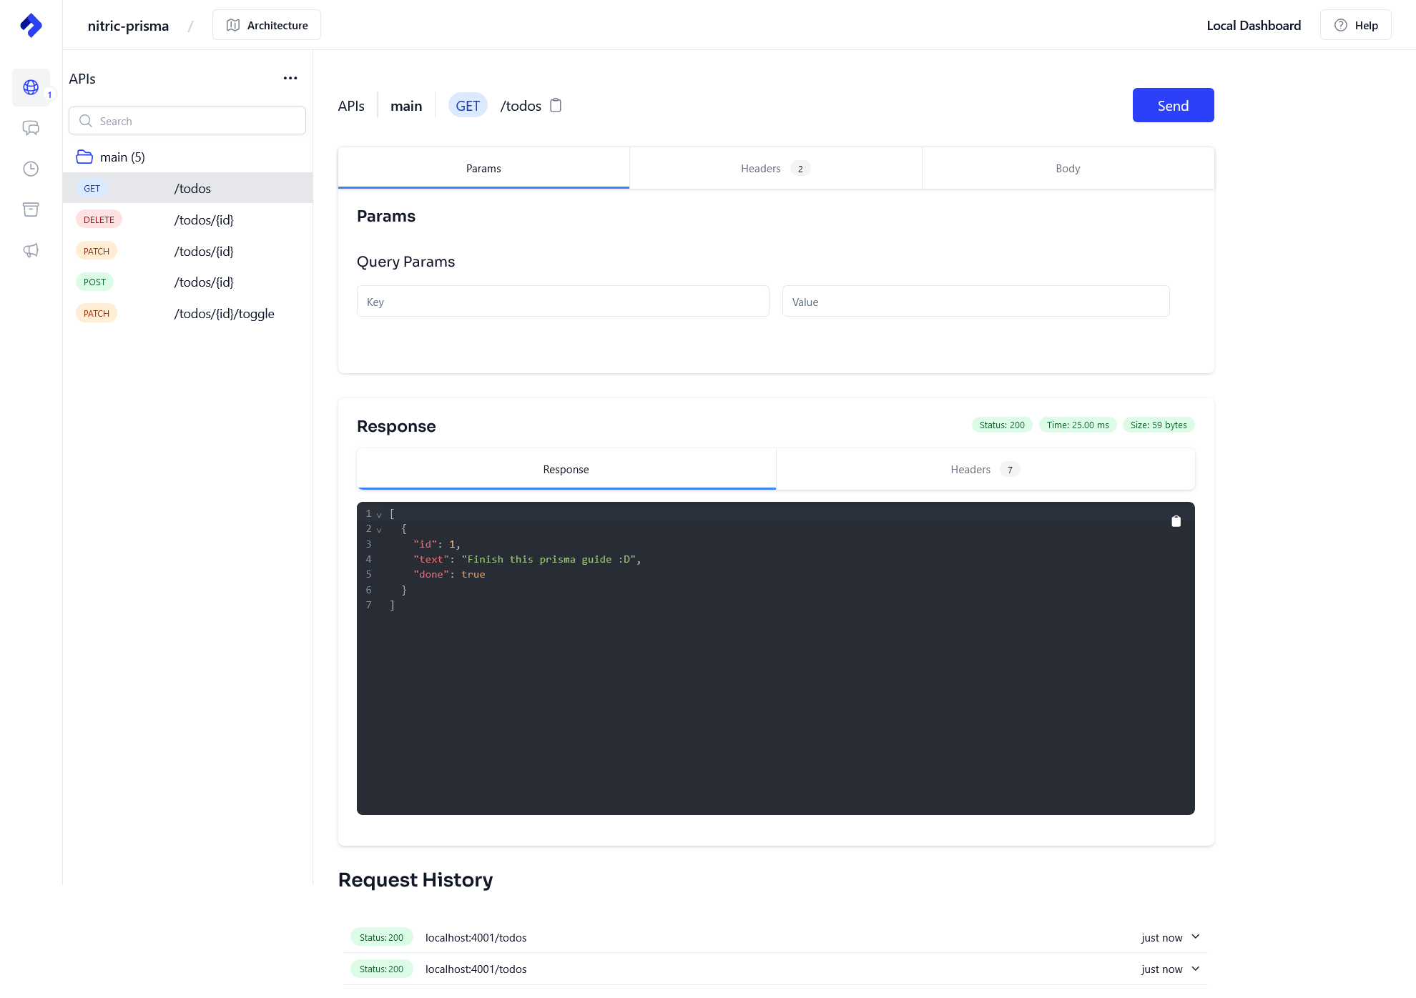Screen dimensions: 1416x998
Task: Click the Key query param field
Action: [562, 301]
